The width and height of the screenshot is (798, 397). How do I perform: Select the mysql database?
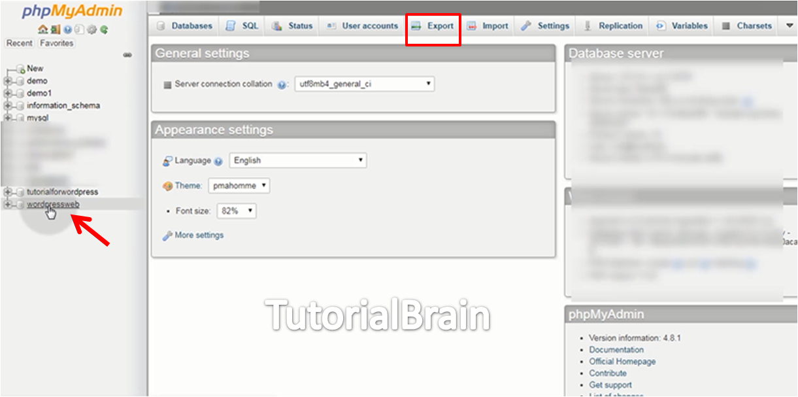pos(38,118)
